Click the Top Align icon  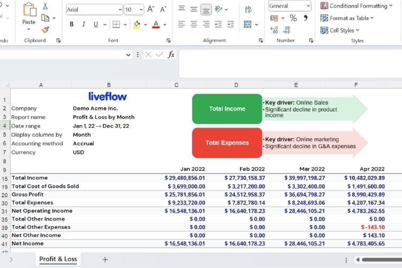click(182, 9)
